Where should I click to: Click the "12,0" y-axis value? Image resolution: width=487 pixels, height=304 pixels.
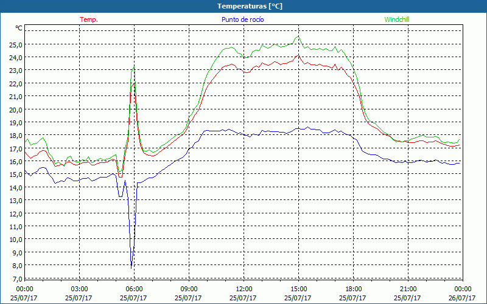16,214
